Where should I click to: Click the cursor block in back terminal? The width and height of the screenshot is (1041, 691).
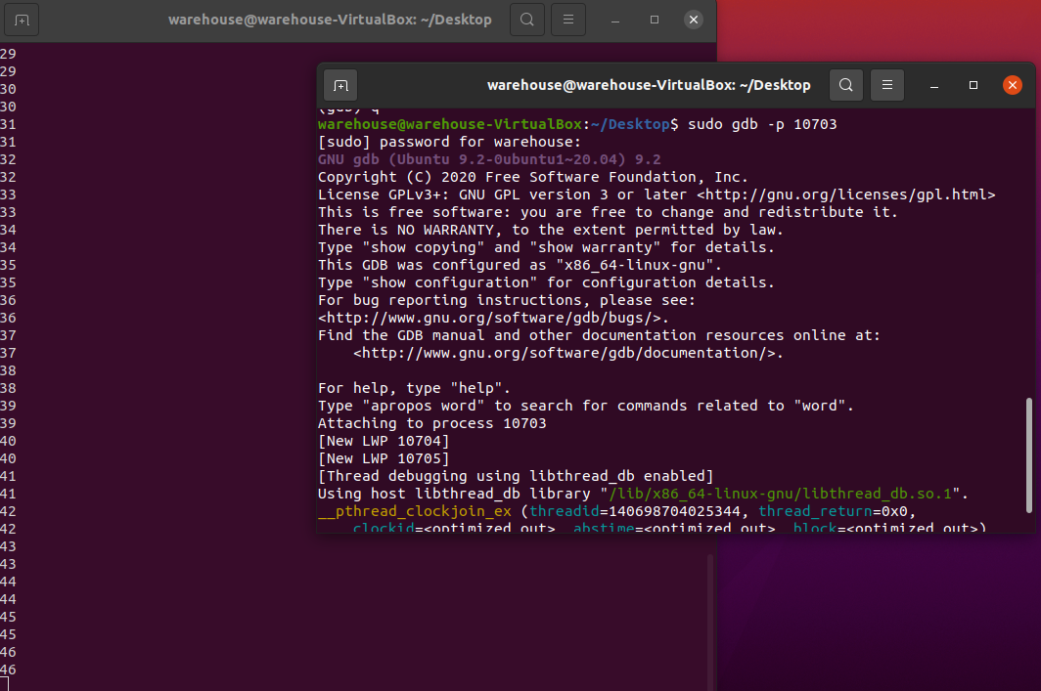4,684
